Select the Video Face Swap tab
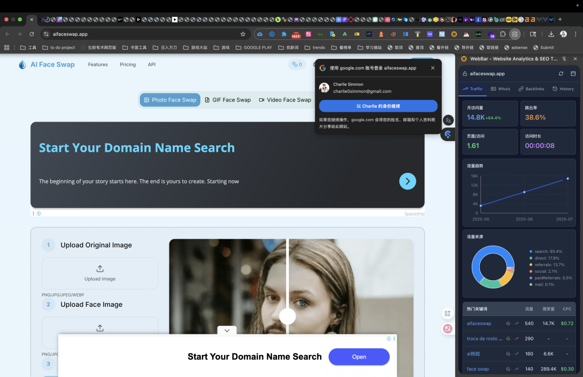The image size is (583, 377). coord(285,100)
